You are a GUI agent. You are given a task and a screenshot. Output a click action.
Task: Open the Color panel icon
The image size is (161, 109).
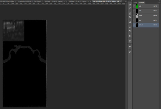coord(130,4)
